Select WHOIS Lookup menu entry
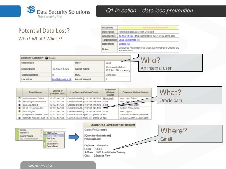The width and height of the screenshot is (226, 169). (x=53, y=136)
